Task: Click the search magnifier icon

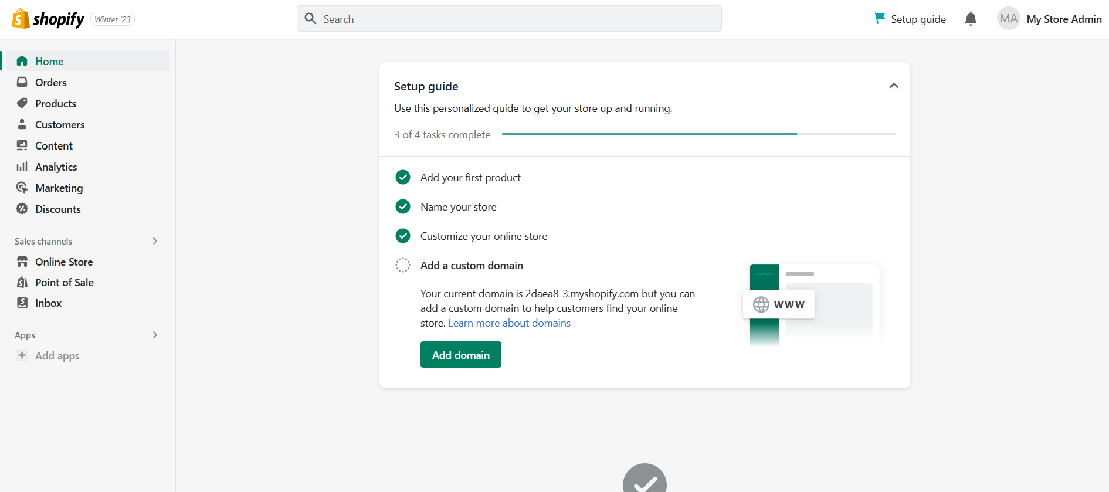Action: coord(310,19)
